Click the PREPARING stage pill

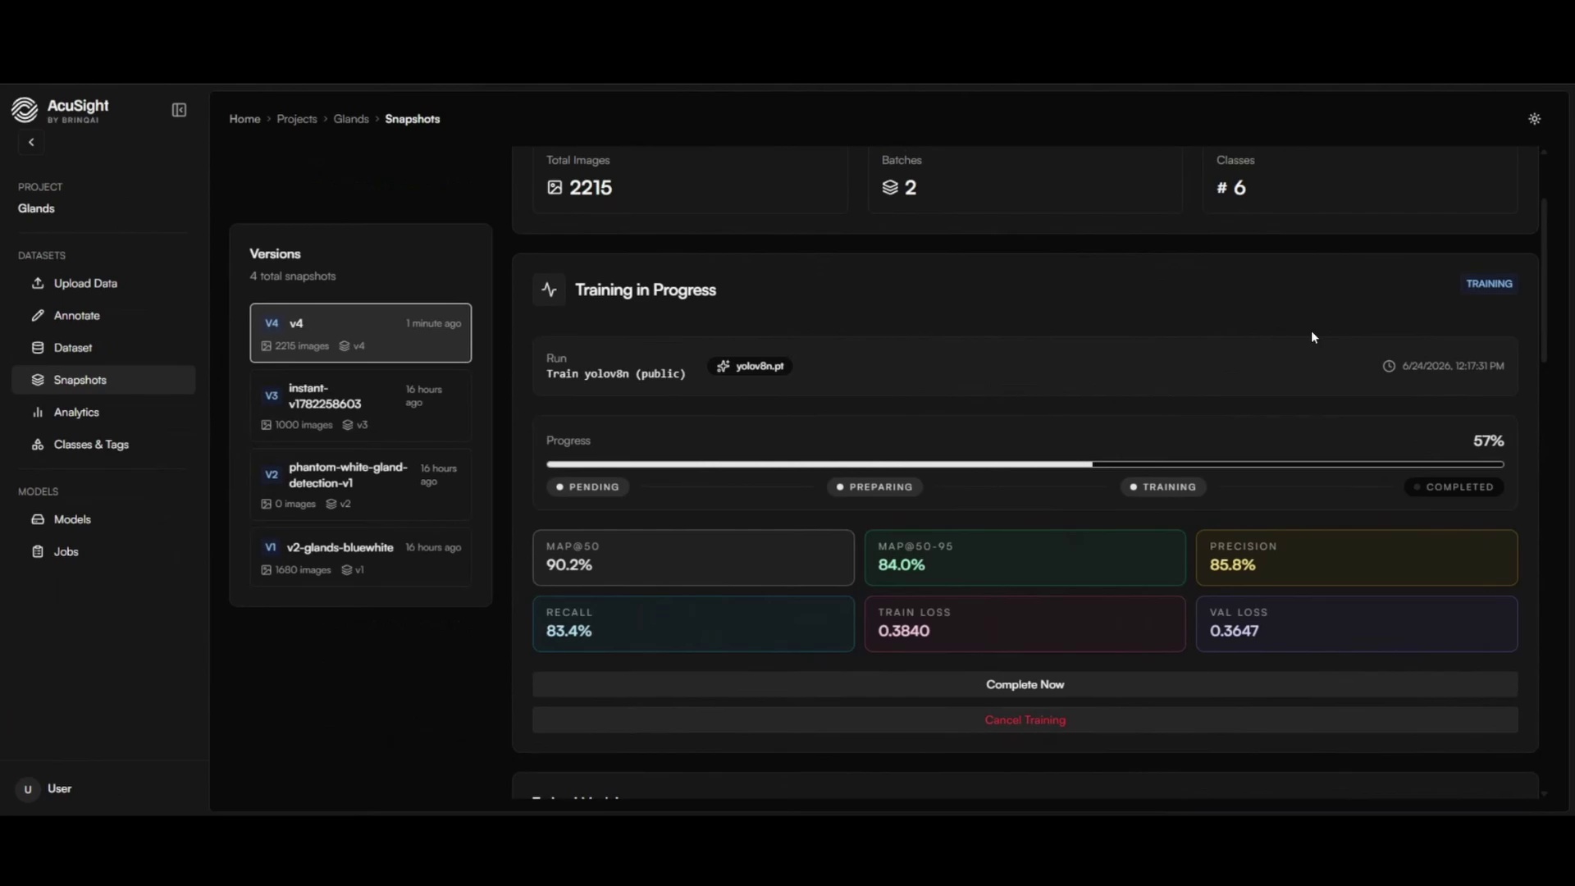click(874, 487)
